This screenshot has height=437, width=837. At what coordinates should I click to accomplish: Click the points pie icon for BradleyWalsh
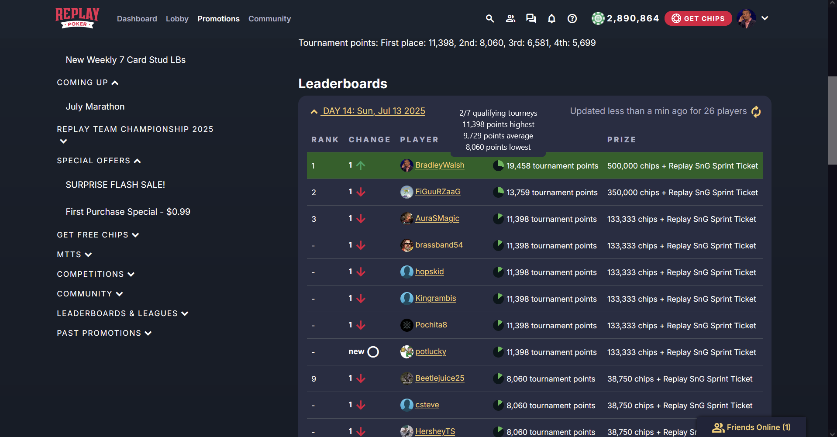point(498,165)
